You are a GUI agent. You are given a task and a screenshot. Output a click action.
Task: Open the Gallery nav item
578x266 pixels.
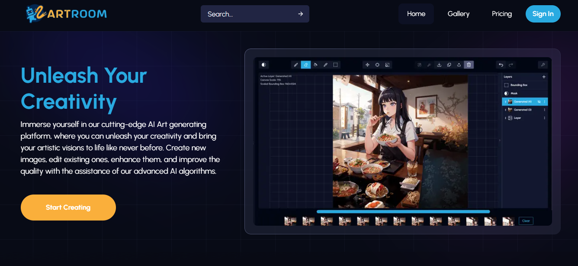point(459,14)
